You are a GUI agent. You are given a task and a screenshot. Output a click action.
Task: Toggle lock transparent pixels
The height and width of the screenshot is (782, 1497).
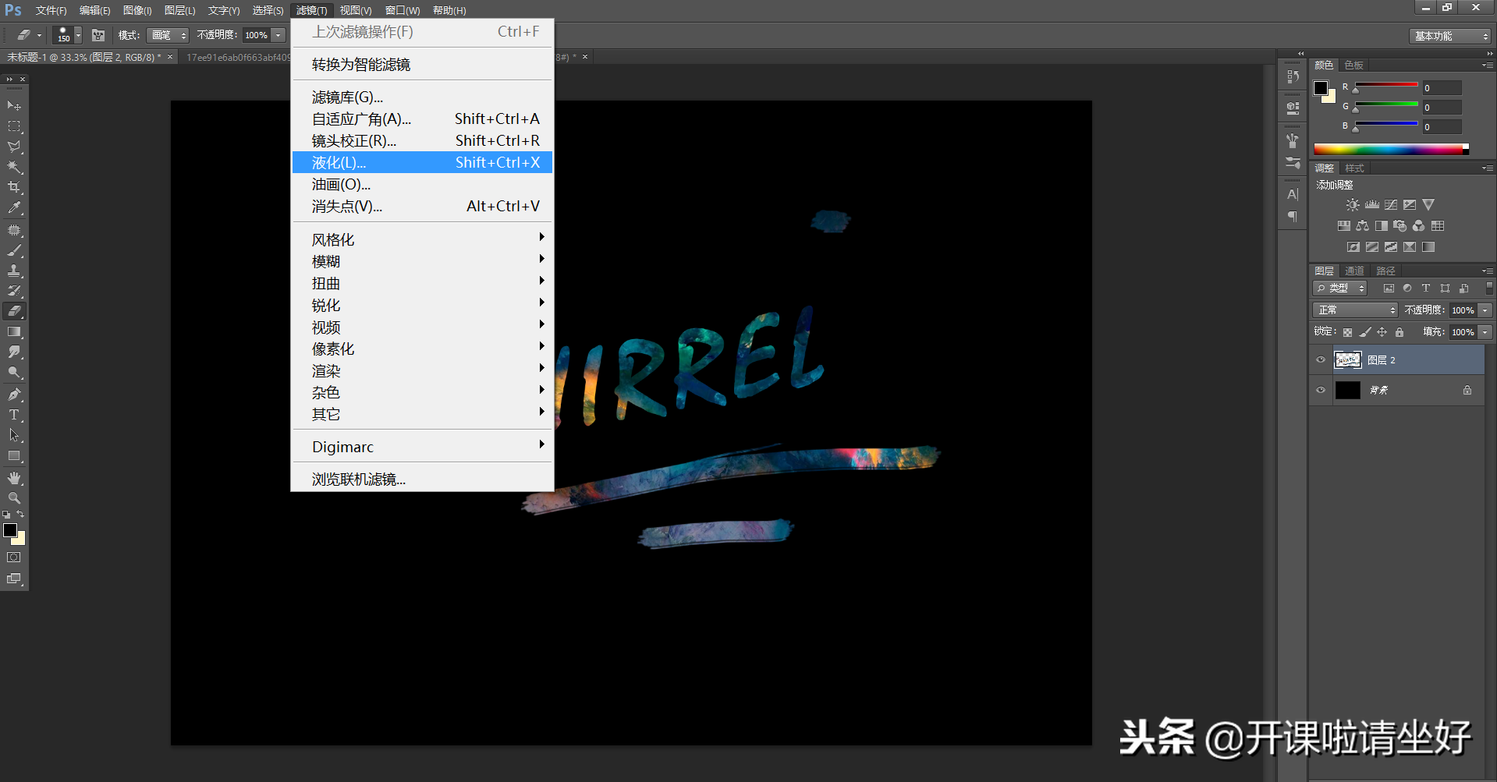click(1347, 332)
